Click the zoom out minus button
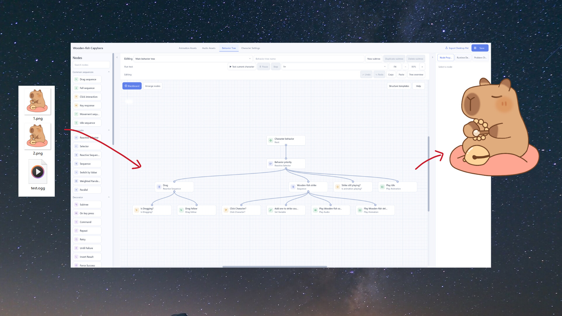This screenshot has height=316, width=562. click(405, 67)
